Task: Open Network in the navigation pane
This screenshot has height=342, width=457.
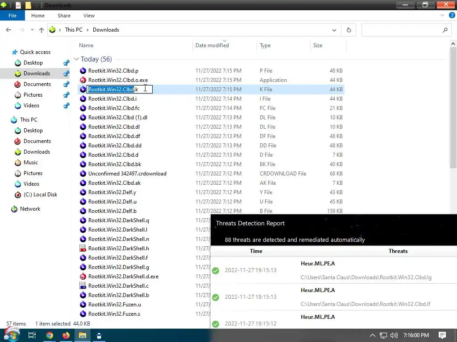Action: [x=30, y=209]
